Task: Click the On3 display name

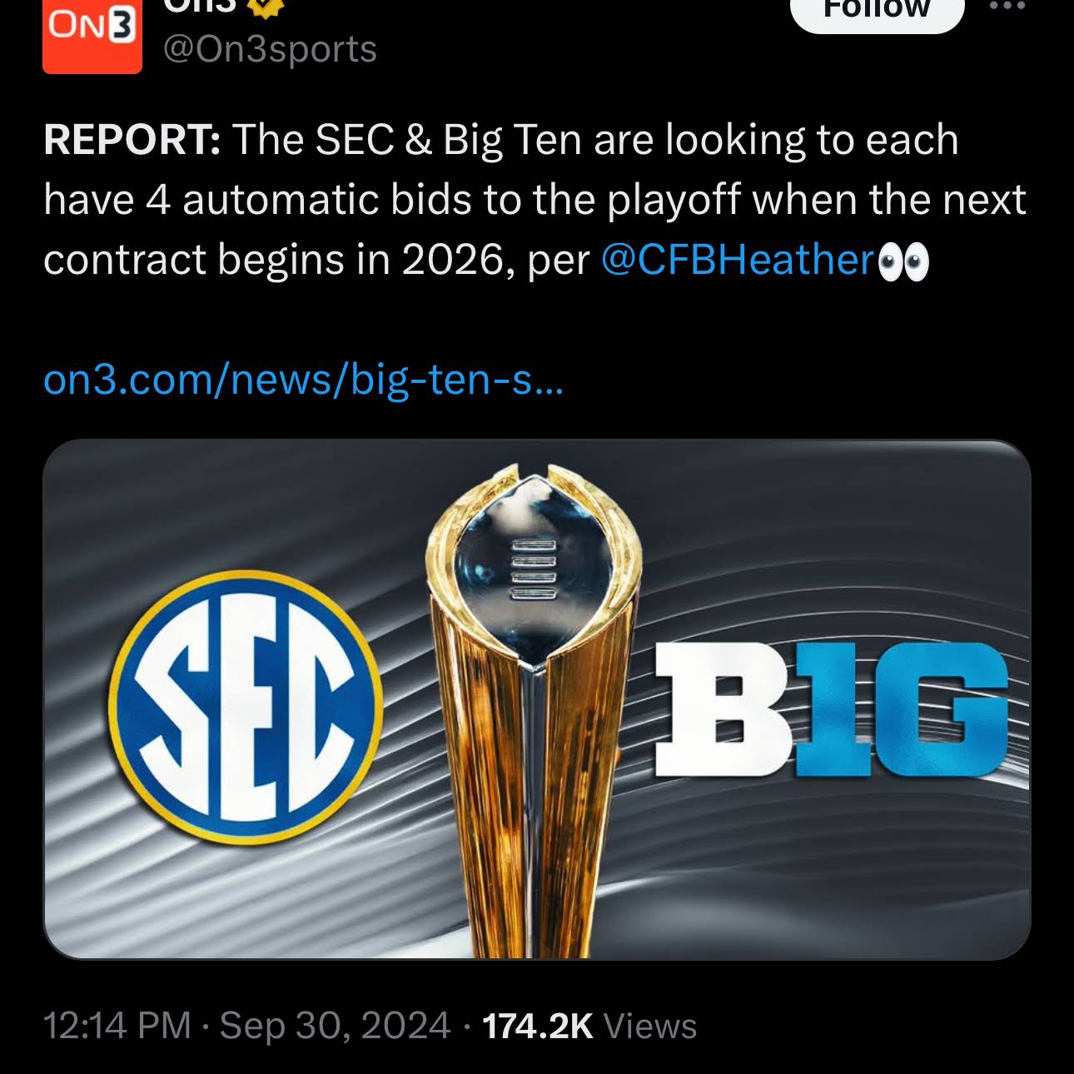Action: 200,7
